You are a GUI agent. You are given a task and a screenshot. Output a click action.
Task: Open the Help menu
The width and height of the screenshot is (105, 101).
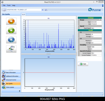coord(14,5)
